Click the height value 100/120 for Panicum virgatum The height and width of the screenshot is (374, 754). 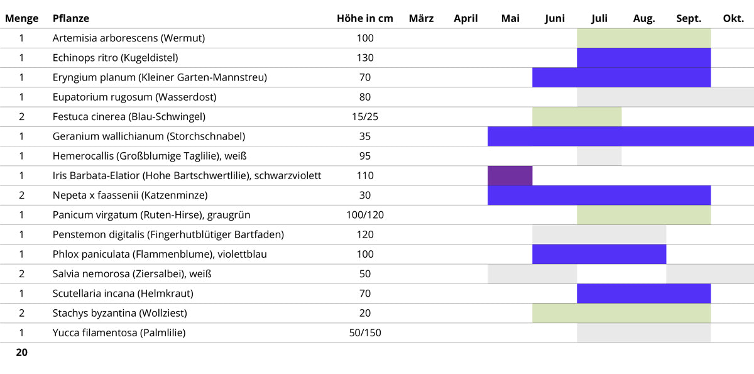364,215
